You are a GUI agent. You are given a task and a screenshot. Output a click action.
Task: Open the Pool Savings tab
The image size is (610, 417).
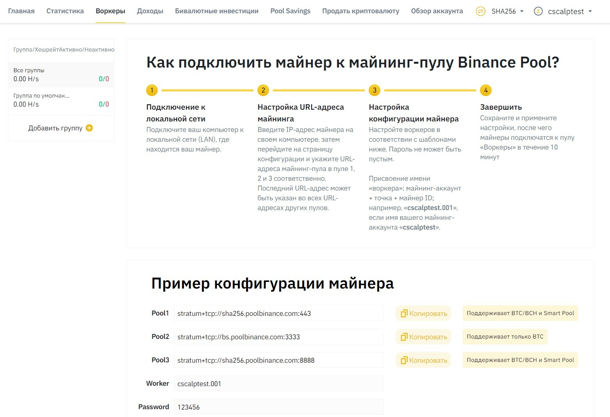click(291, 11)
